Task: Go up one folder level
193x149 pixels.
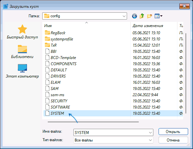Action: coord(142,16)
